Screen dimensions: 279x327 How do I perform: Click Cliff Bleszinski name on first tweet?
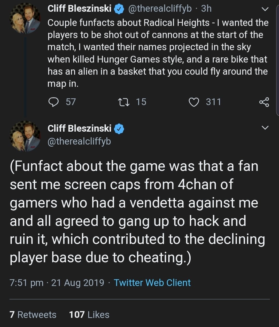pyautogui.click(x=79, y=9)
